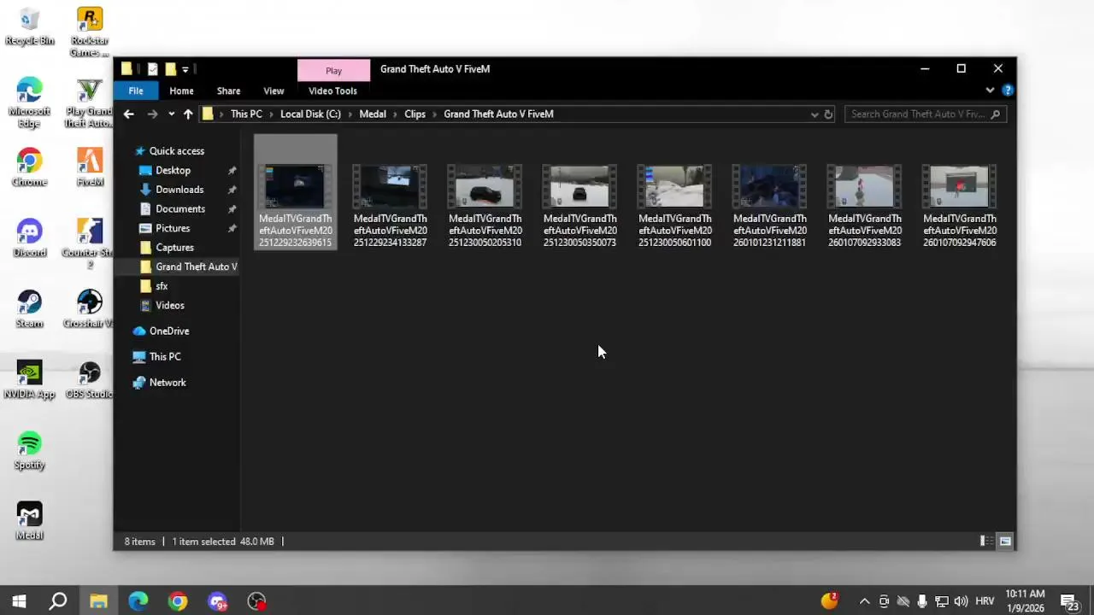Screen dimensions: 1094x615
Task: Go up one folder level
Action: [188, 114]
